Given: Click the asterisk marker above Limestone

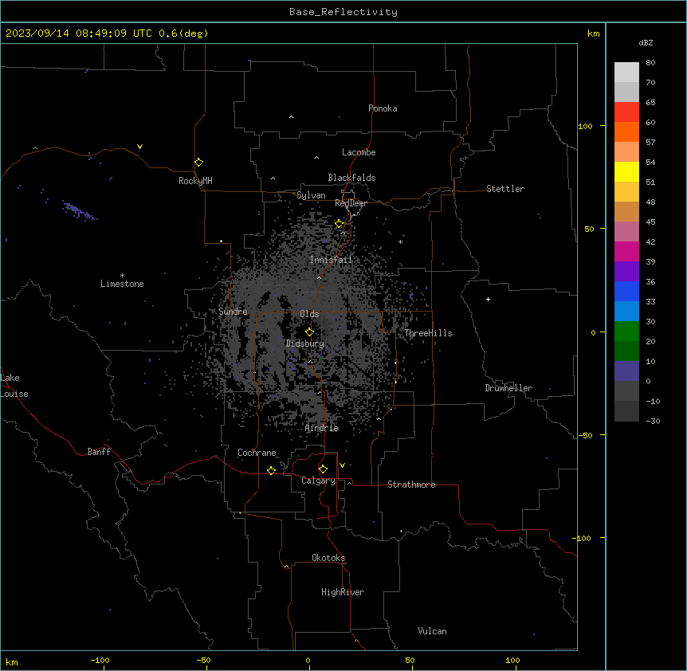Looking at the screenshot, I should (x=122, y=276).
